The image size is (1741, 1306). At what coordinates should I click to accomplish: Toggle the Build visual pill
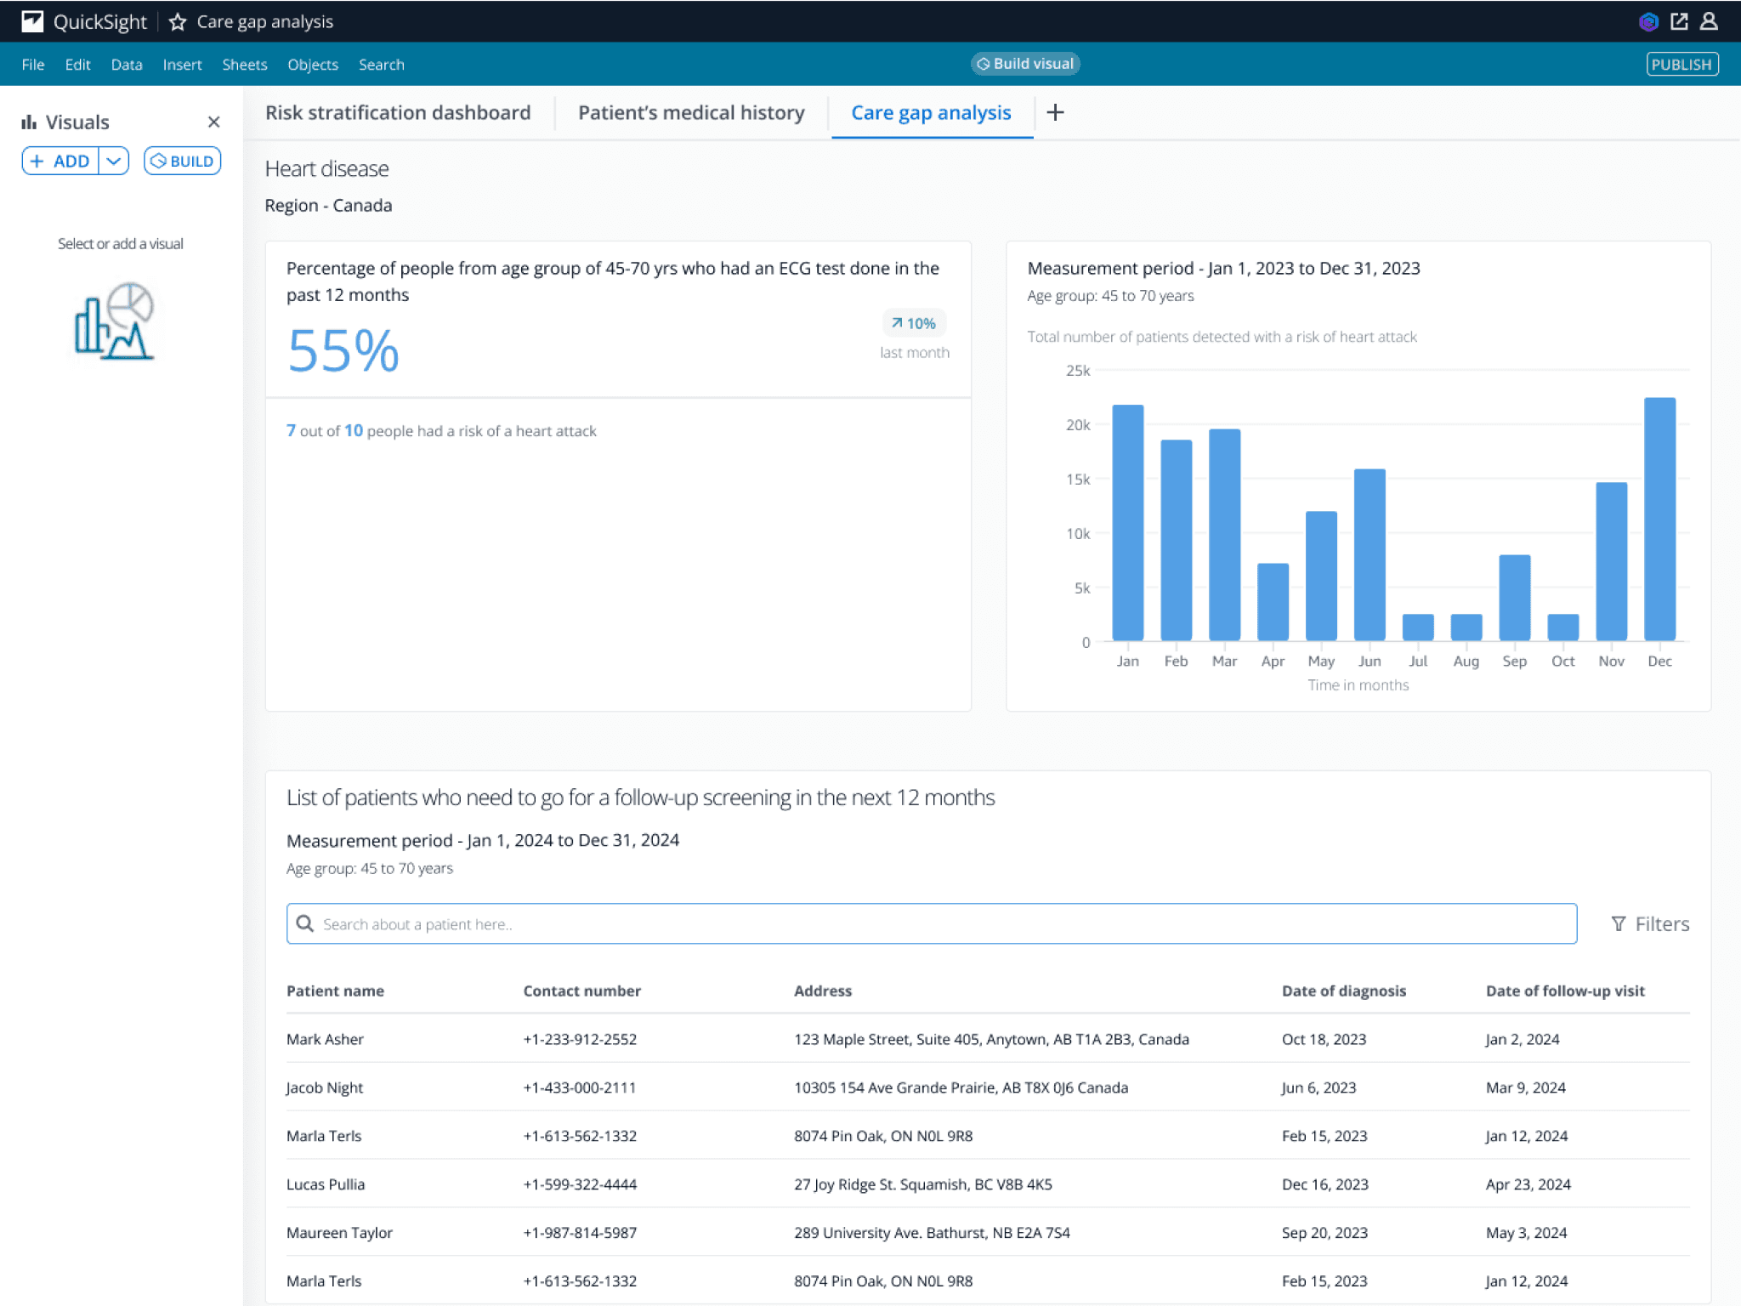click(1024, 64)
